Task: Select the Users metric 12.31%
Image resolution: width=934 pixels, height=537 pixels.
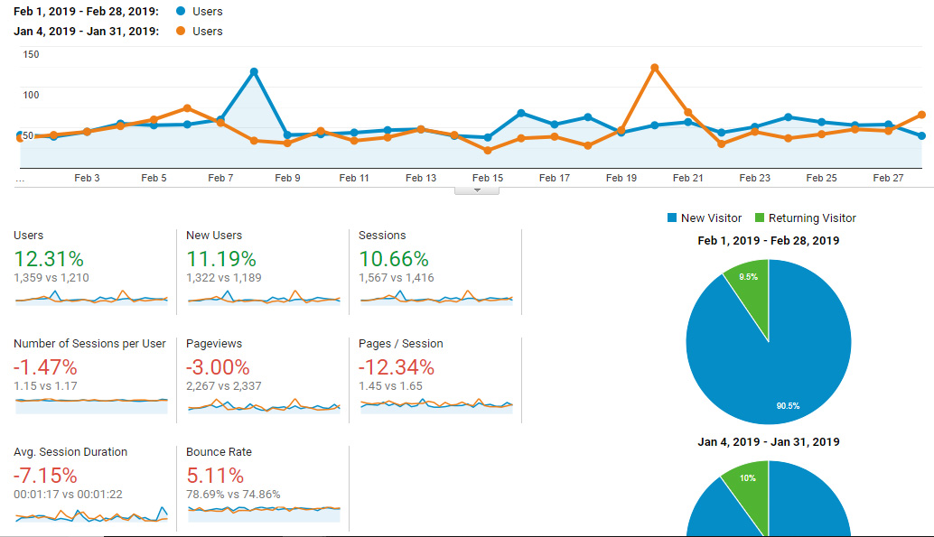Action: coord(48,259)
